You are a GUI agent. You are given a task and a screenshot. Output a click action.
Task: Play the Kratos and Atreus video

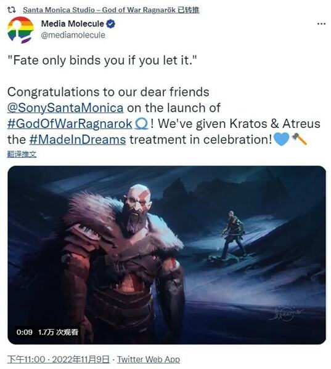click(x=167, y=255)
